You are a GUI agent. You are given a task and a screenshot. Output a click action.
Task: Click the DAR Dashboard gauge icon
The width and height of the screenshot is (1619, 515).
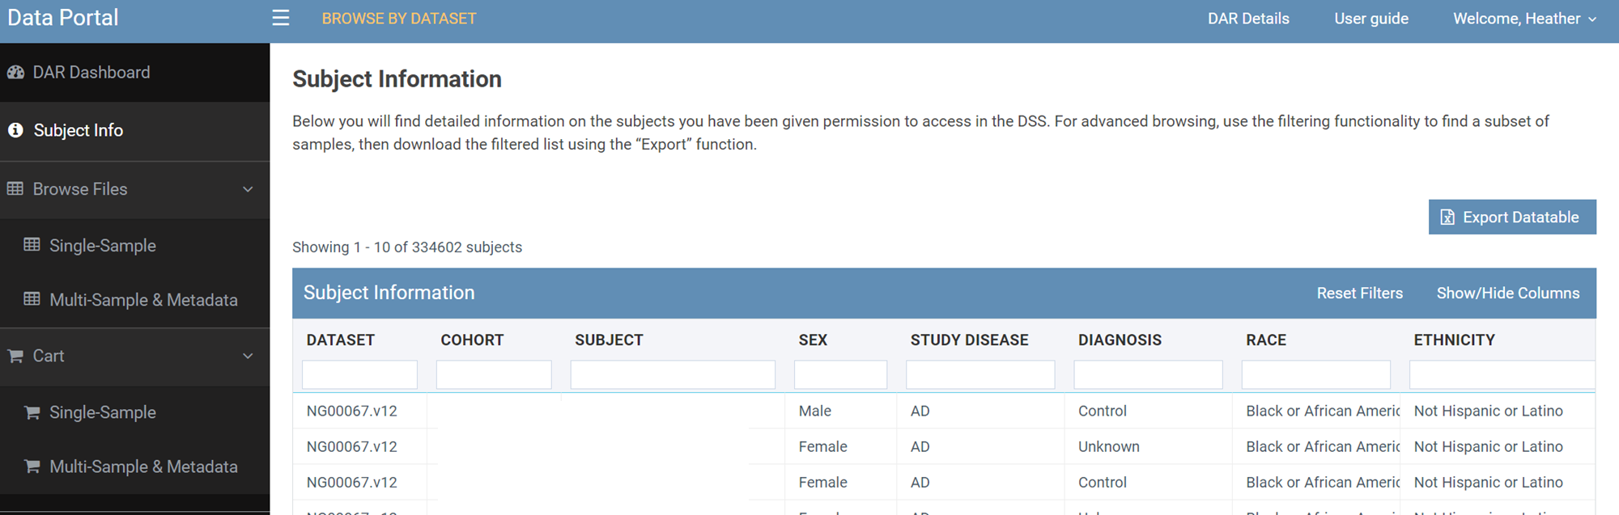(x=15, y=72)
